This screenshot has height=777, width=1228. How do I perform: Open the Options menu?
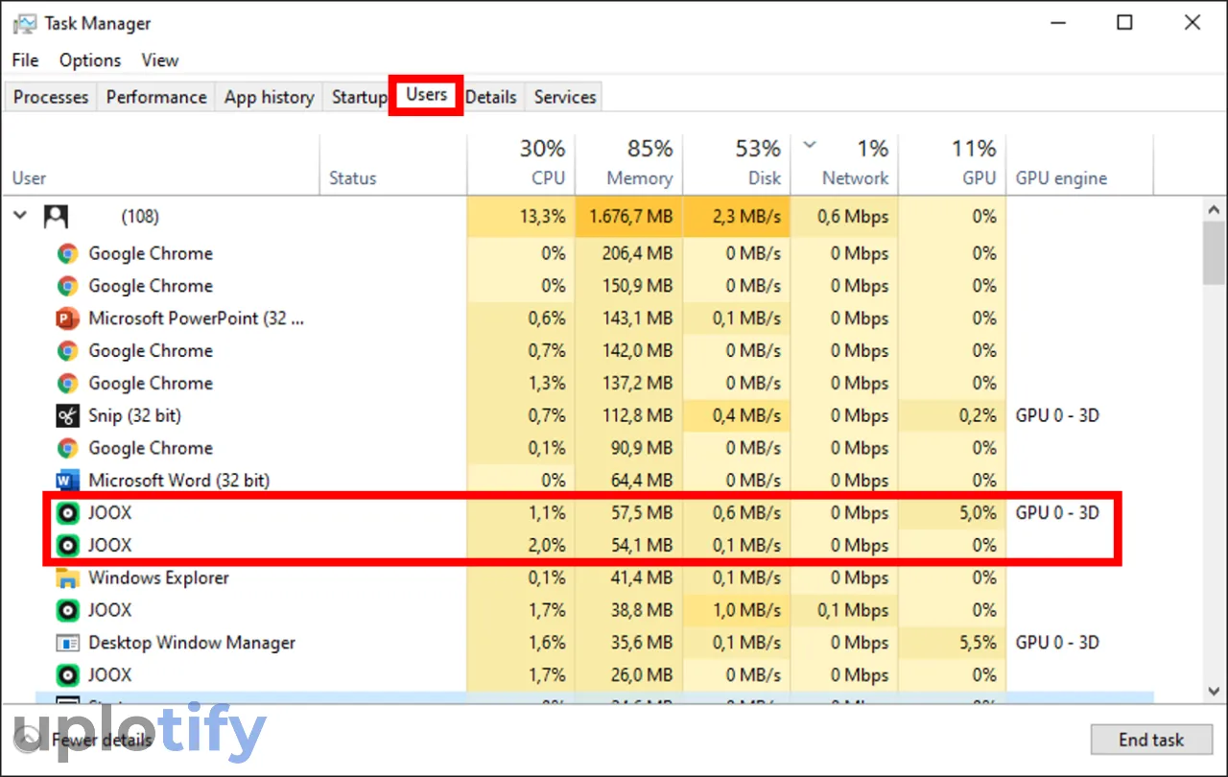[x=90, y=59]
